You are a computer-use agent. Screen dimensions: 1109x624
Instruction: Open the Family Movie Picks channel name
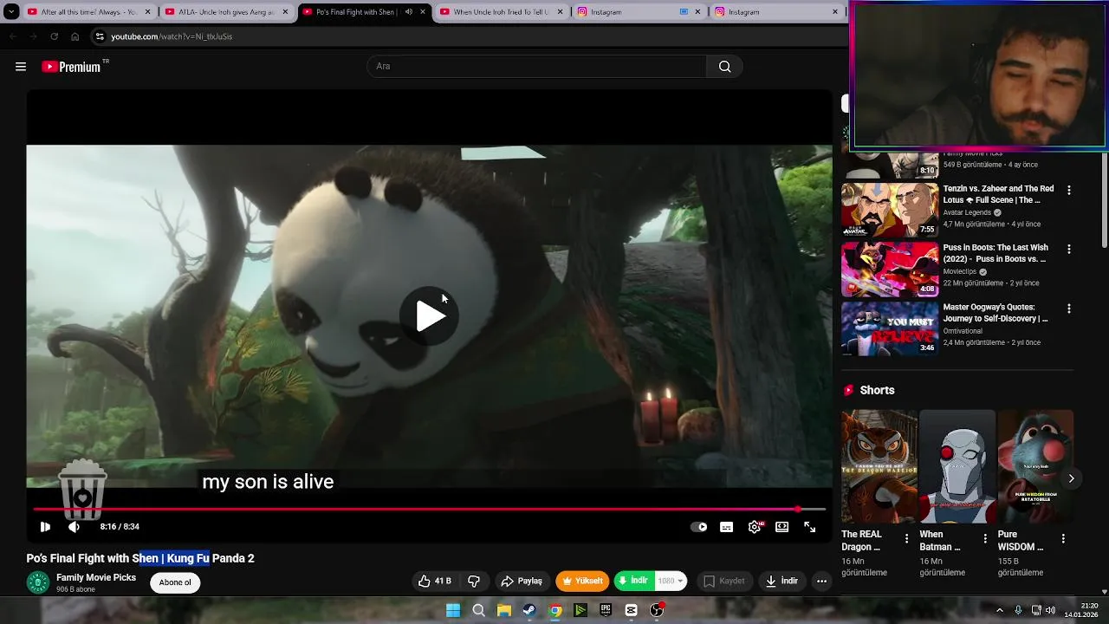[x=96, y=577]
